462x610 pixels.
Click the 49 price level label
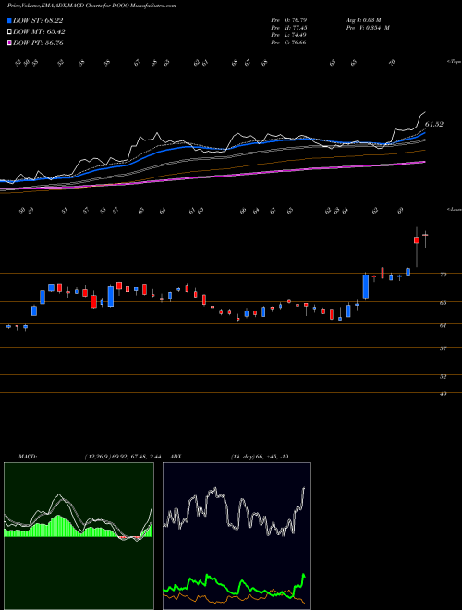tap(443, 394)
